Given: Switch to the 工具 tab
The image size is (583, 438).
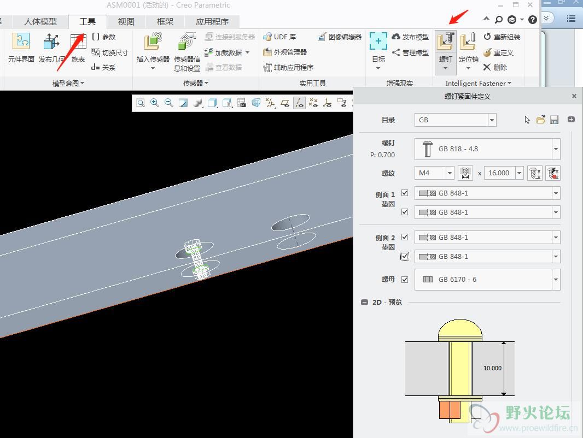Looking at the screenshot, I should pyautogui.click(x=88, y=21).
